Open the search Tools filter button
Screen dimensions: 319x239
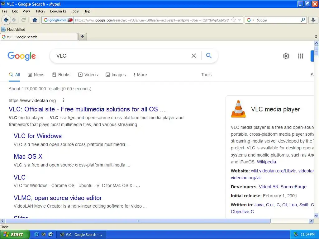tap(206, 75)
